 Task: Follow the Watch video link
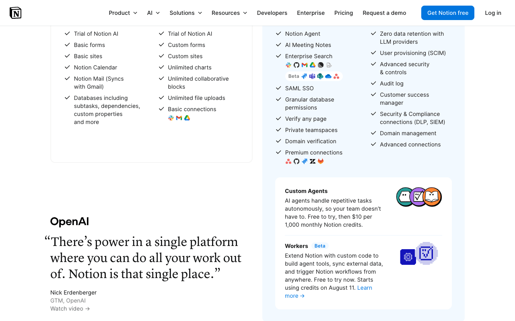coord(70,309)
